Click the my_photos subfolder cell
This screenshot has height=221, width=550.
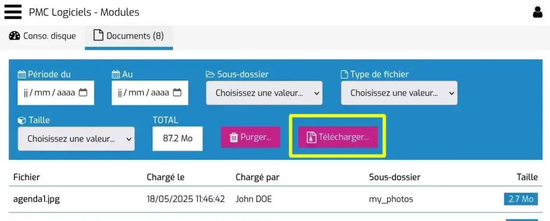(x=391, y=200)
